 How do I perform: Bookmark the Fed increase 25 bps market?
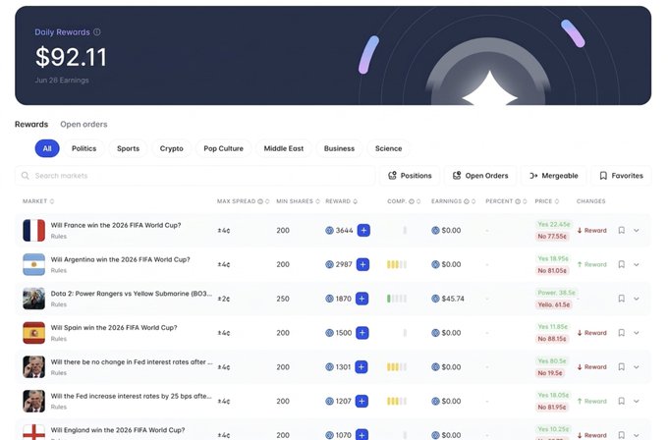[622, 401]
